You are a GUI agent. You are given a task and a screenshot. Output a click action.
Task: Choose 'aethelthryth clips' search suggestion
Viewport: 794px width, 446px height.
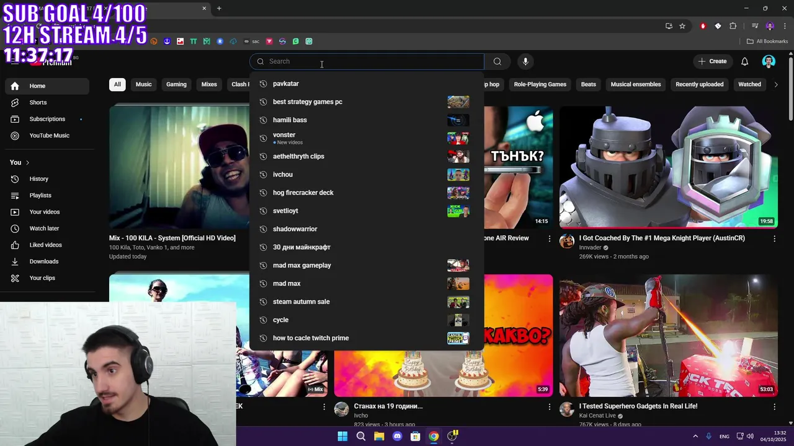coord(367,156)
